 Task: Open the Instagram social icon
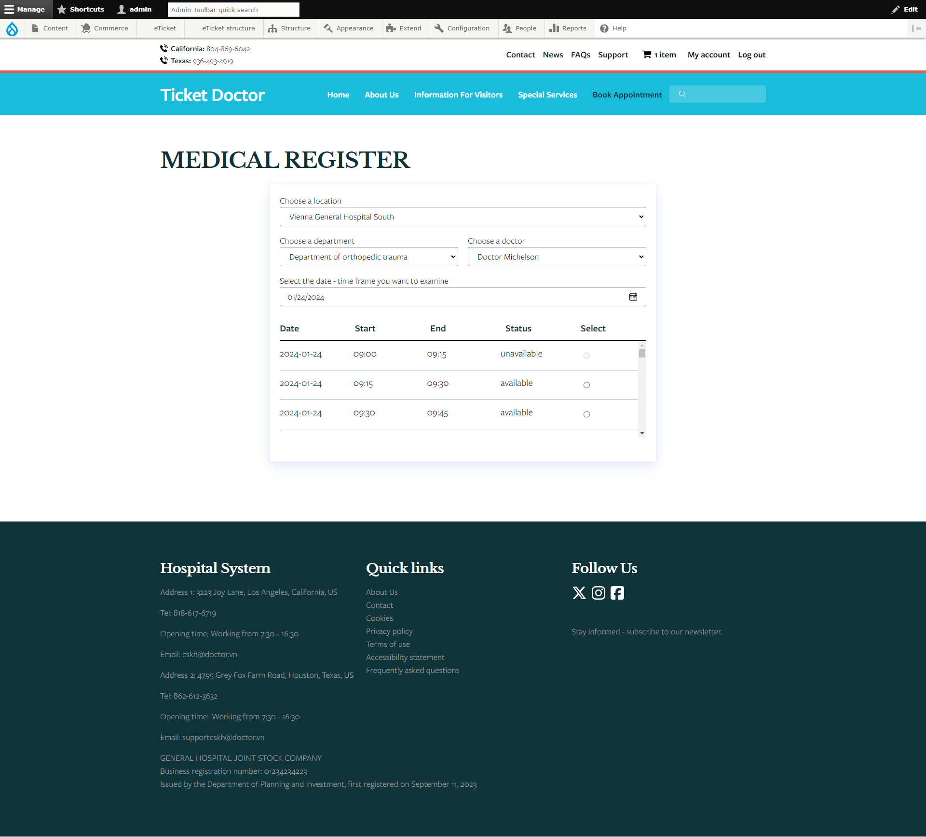pyautogui.click(x=598, y=593)
